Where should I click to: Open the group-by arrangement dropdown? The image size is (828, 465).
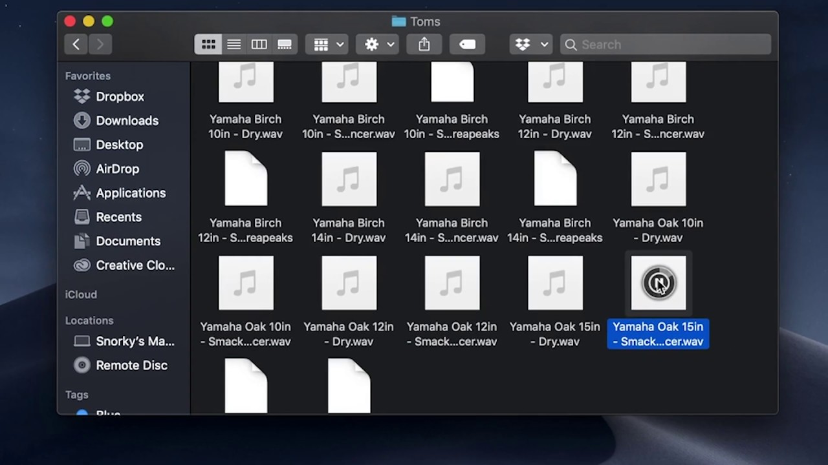327,44
